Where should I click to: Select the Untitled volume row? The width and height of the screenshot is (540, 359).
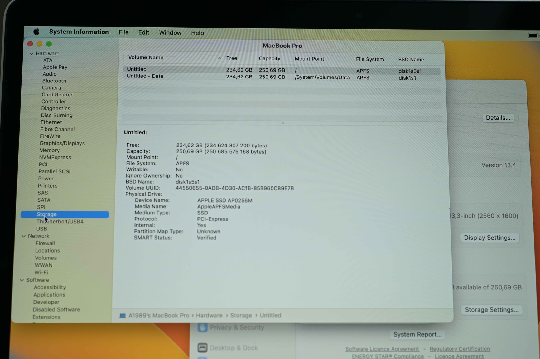[x=282, y=70]
